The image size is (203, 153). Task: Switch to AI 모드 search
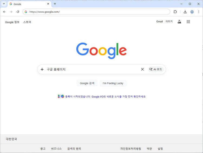tap(156, 69)
